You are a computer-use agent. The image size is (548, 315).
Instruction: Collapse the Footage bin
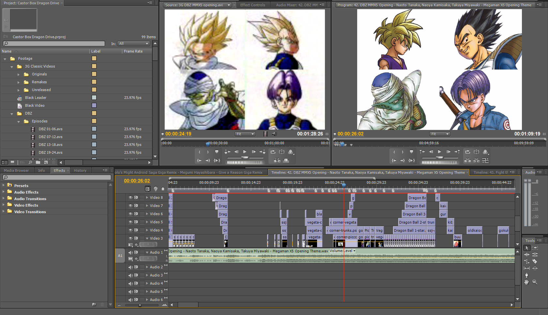pyautogui.click(x=5, y=59)
